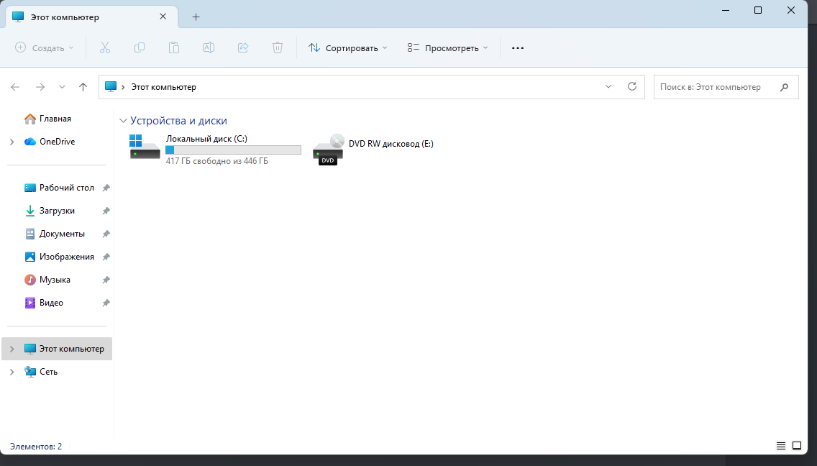Expand the OneDrive tree node
Viewport: 817px width, 466px height.
pyautogui.click(x=12, y=142)
